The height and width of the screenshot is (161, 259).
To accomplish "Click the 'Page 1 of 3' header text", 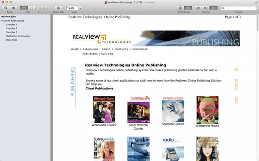I will [x=233, y=17].
